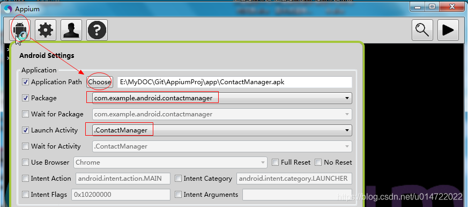Image resolution: width=468 pixels, height=207 pixels.
Task: Launch the Inspector magnifier icon
Action: (x=422, y=30)
